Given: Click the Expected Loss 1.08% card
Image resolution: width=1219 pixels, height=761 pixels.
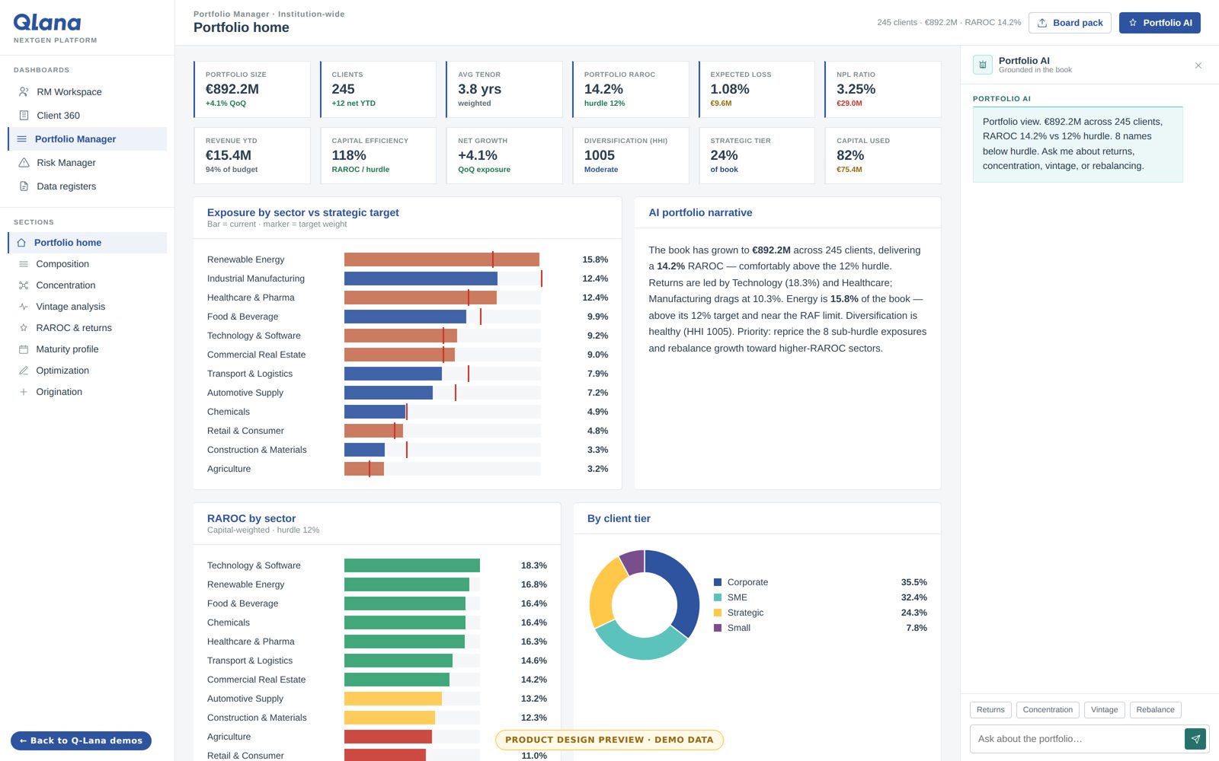Looking at the screenshot, I should point(757,90).
